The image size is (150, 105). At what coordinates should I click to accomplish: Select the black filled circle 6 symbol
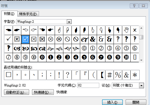tap(93, 57)
